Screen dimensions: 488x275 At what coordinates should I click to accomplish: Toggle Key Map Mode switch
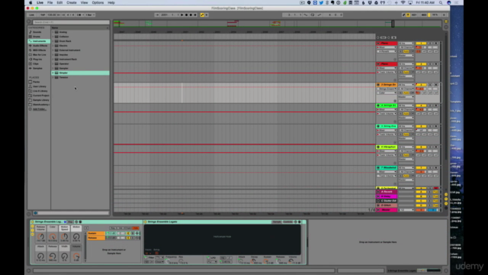(x=414, y=15)
